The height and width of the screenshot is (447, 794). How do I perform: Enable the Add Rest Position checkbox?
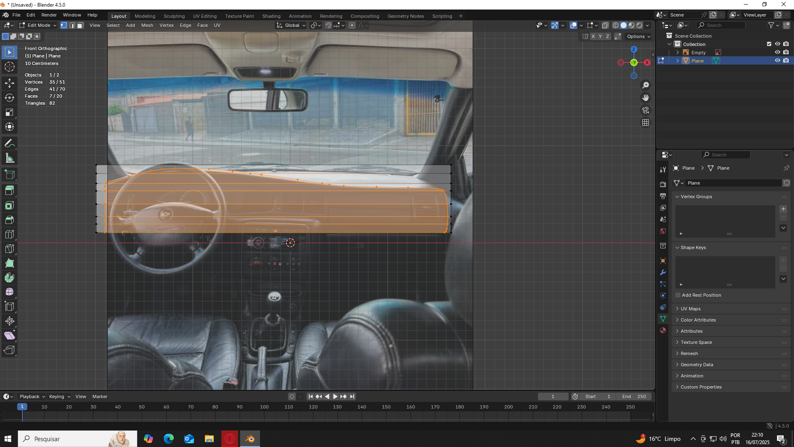point(678,295)
